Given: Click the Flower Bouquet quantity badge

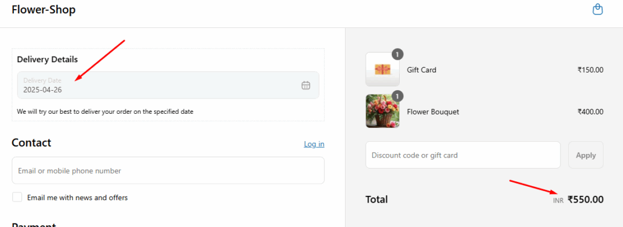Looking at the screenshot, I should click(398, 96).
